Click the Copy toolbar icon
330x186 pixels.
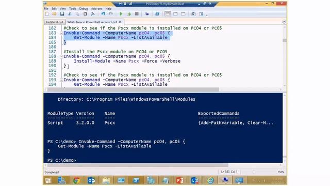pos(77,14)
